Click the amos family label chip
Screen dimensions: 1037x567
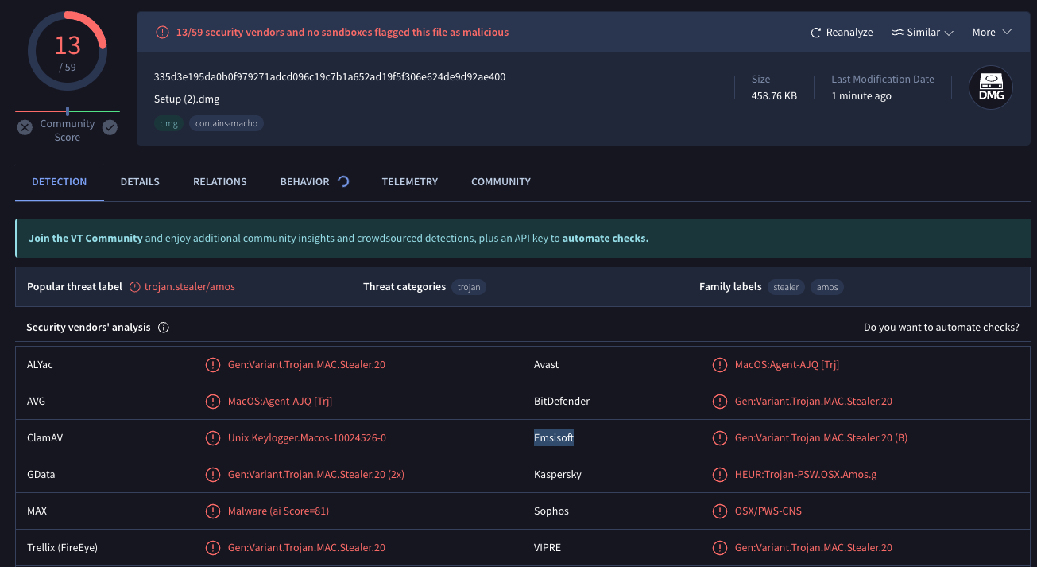827,287
